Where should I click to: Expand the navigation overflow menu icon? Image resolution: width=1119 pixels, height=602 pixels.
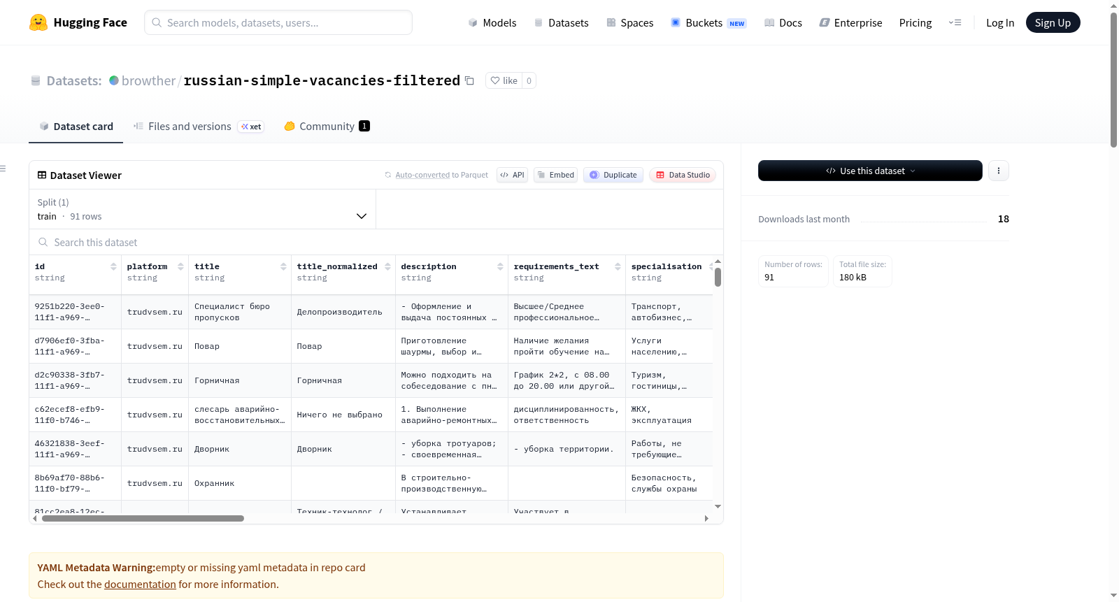(x=955, y=22)
